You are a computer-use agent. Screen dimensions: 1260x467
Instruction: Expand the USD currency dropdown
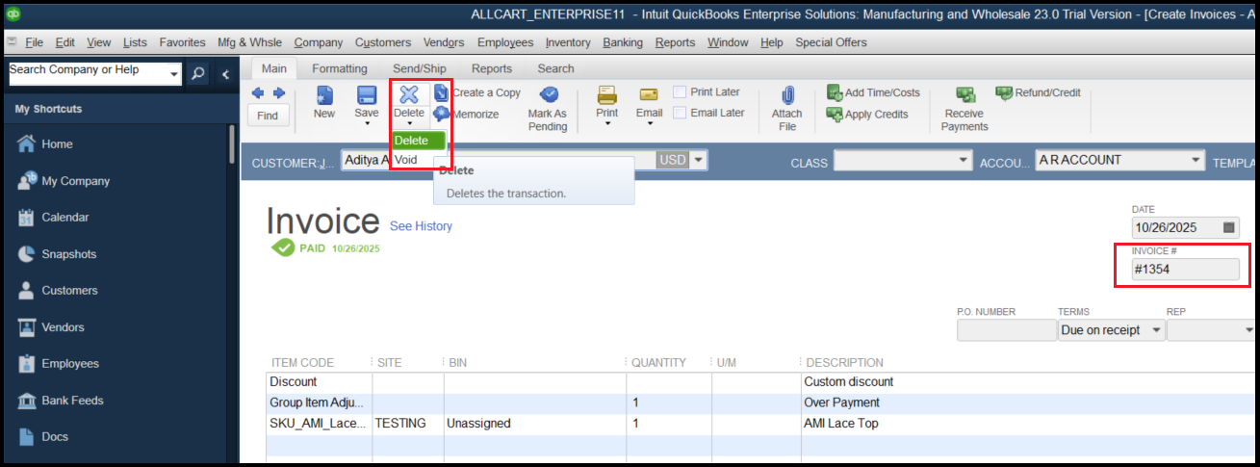coord(697,160)
